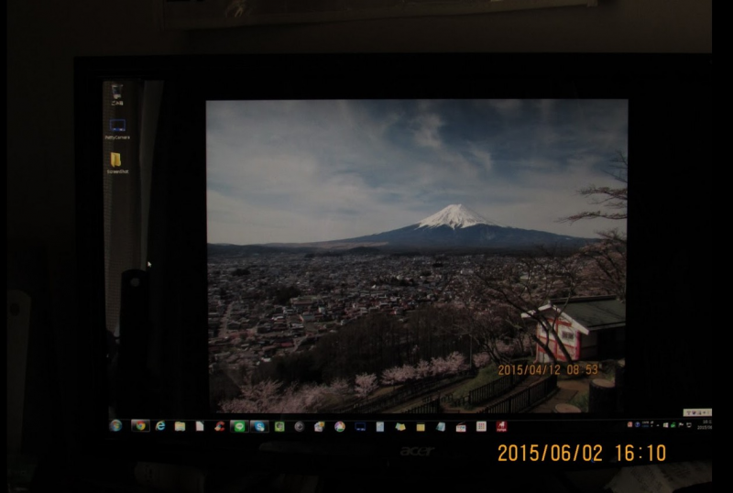Viewport: 733px width, 493px height.
Task: Open the Windows Start menu
Action: [115, 426]
